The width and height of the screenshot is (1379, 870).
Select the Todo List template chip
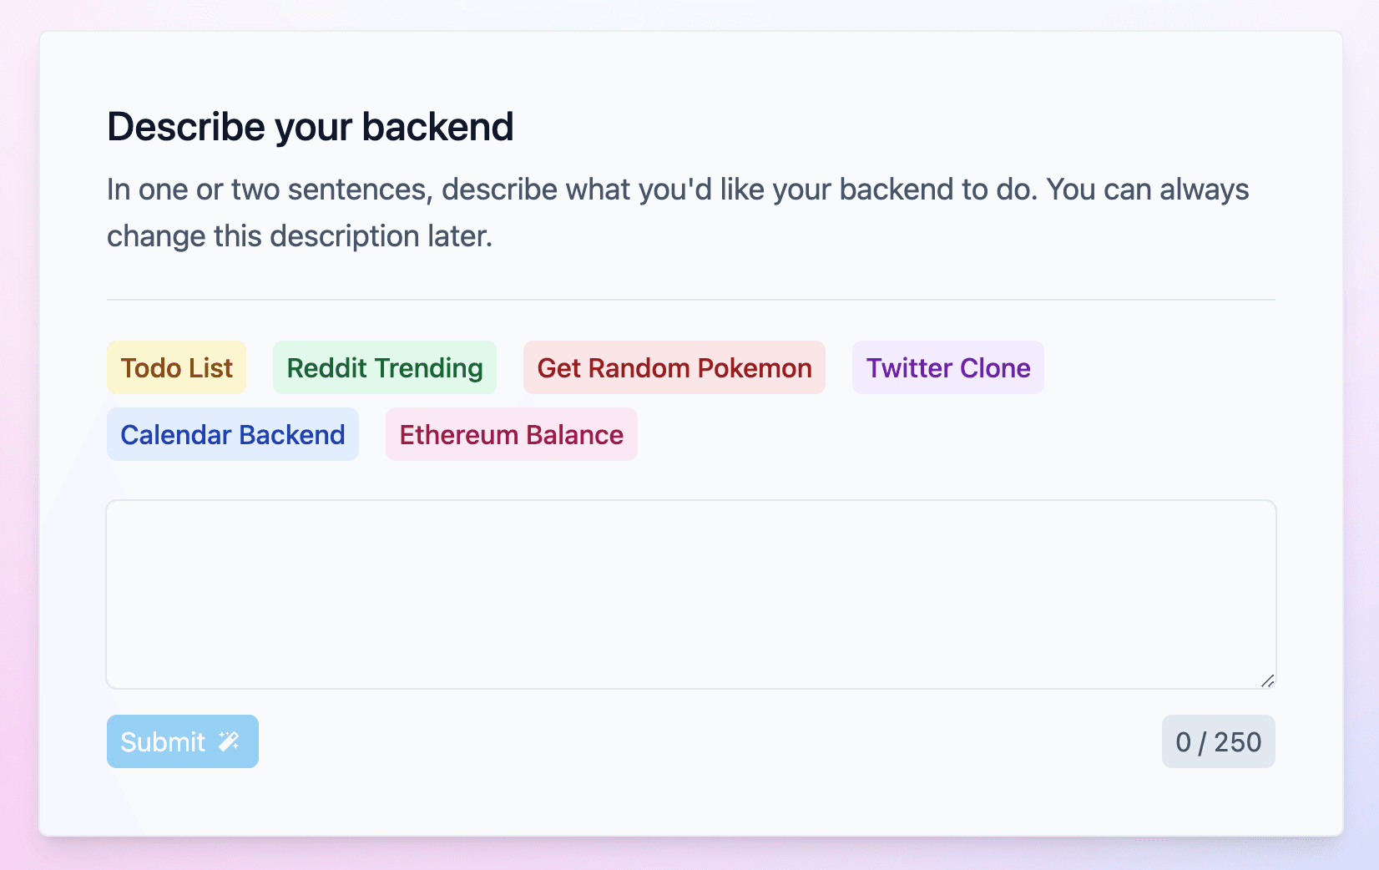175,367
